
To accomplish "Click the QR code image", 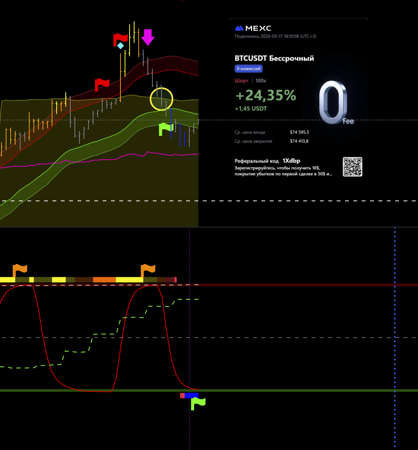I will click(352, 167).
